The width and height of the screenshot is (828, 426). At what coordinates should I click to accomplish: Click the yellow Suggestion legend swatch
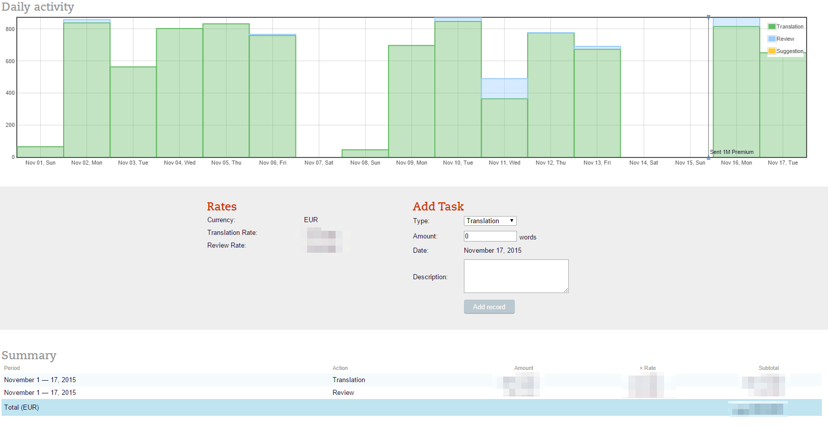tap(771, 51)
